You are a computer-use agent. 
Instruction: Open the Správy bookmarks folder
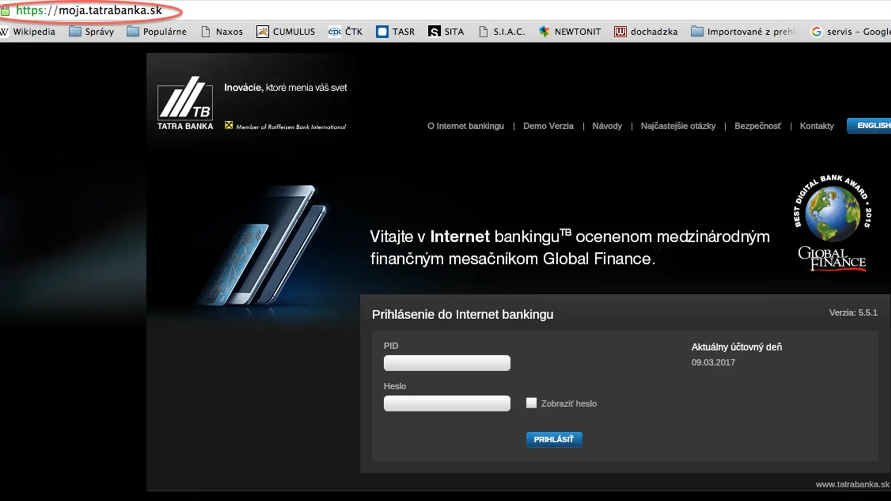coord(92,32)
